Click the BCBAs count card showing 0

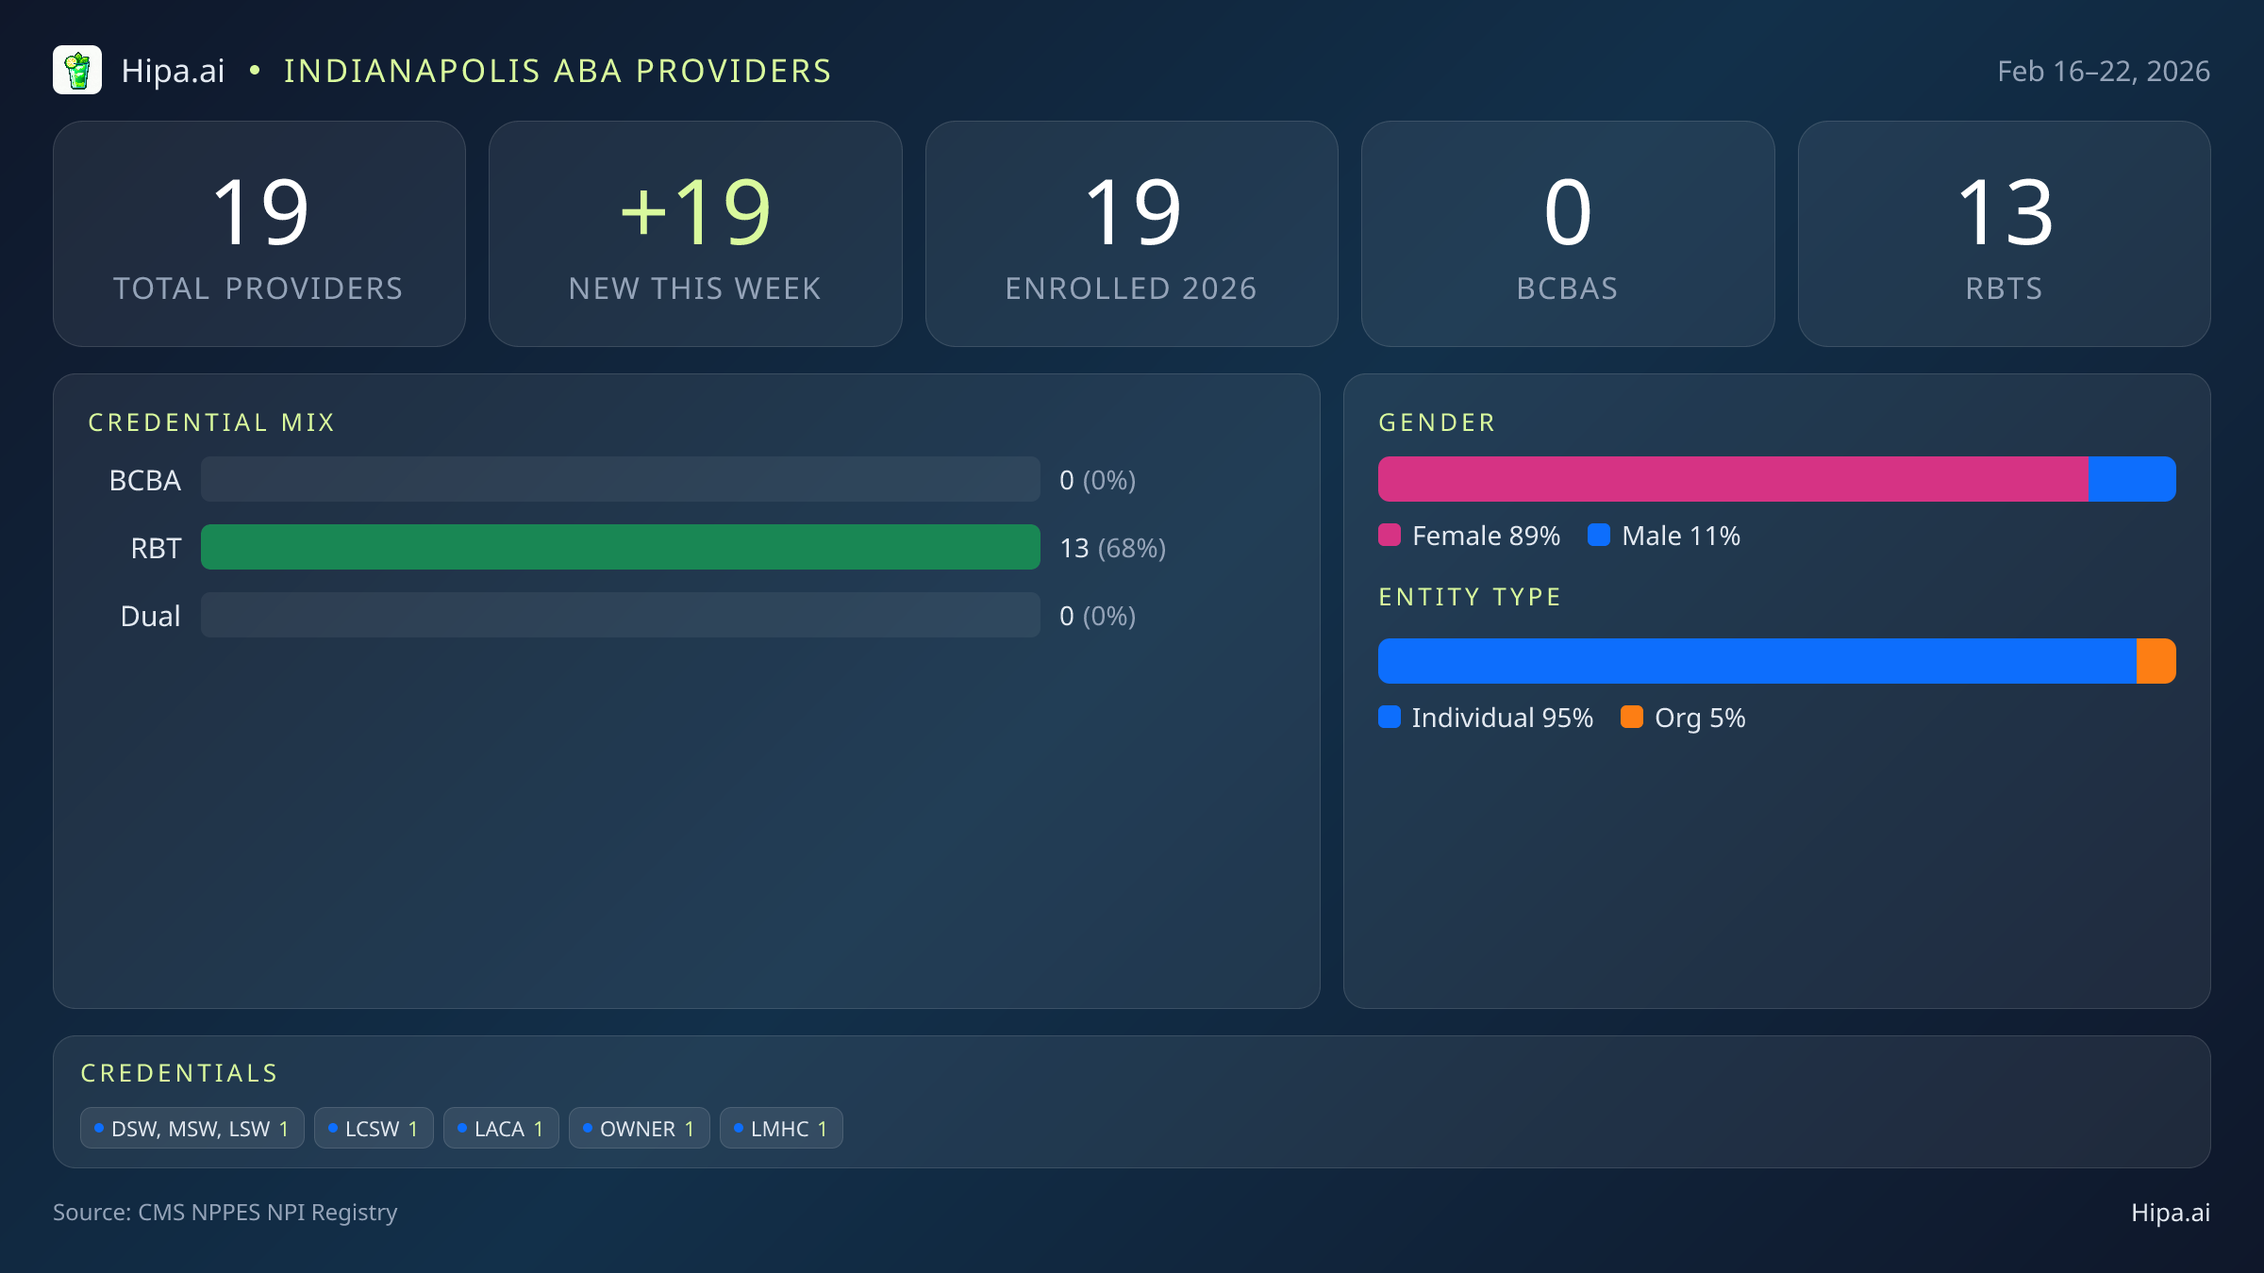1568,233
